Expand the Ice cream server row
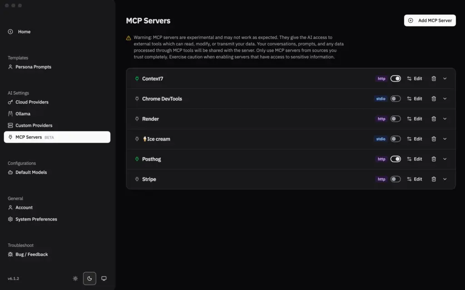Screen dimensions: 465x290 (x=445, y=139)
